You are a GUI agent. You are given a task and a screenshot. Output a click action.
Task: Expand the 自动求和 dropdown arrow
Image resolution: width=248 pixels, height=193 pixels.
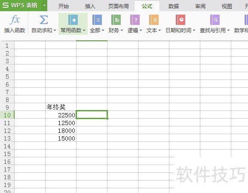(x=55, y=30)
